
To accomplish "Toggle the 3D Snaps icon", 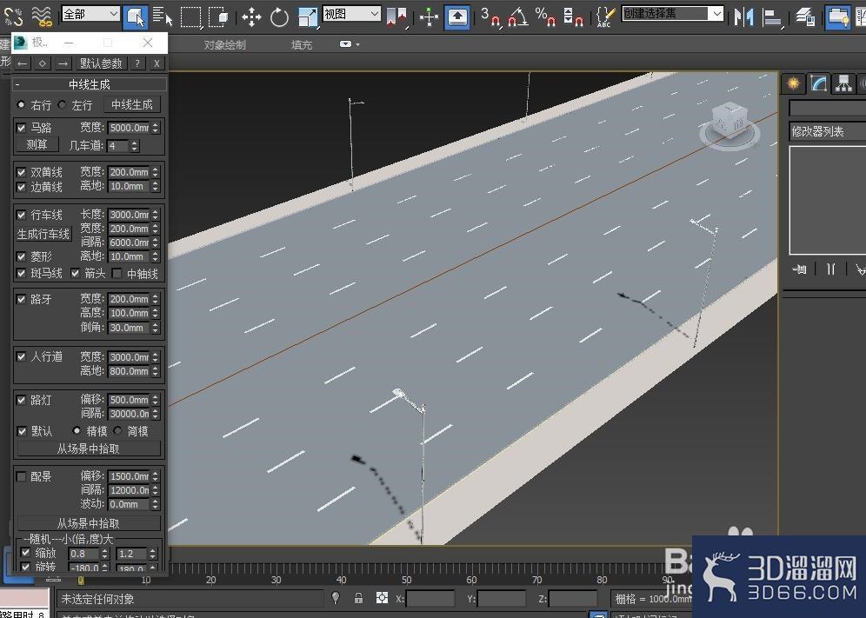I will click(x=490, y=17).
